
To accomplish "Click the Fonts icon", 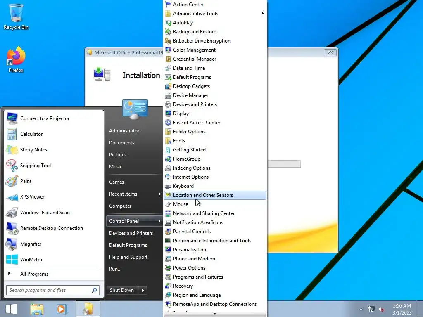I will pos(168,141).
